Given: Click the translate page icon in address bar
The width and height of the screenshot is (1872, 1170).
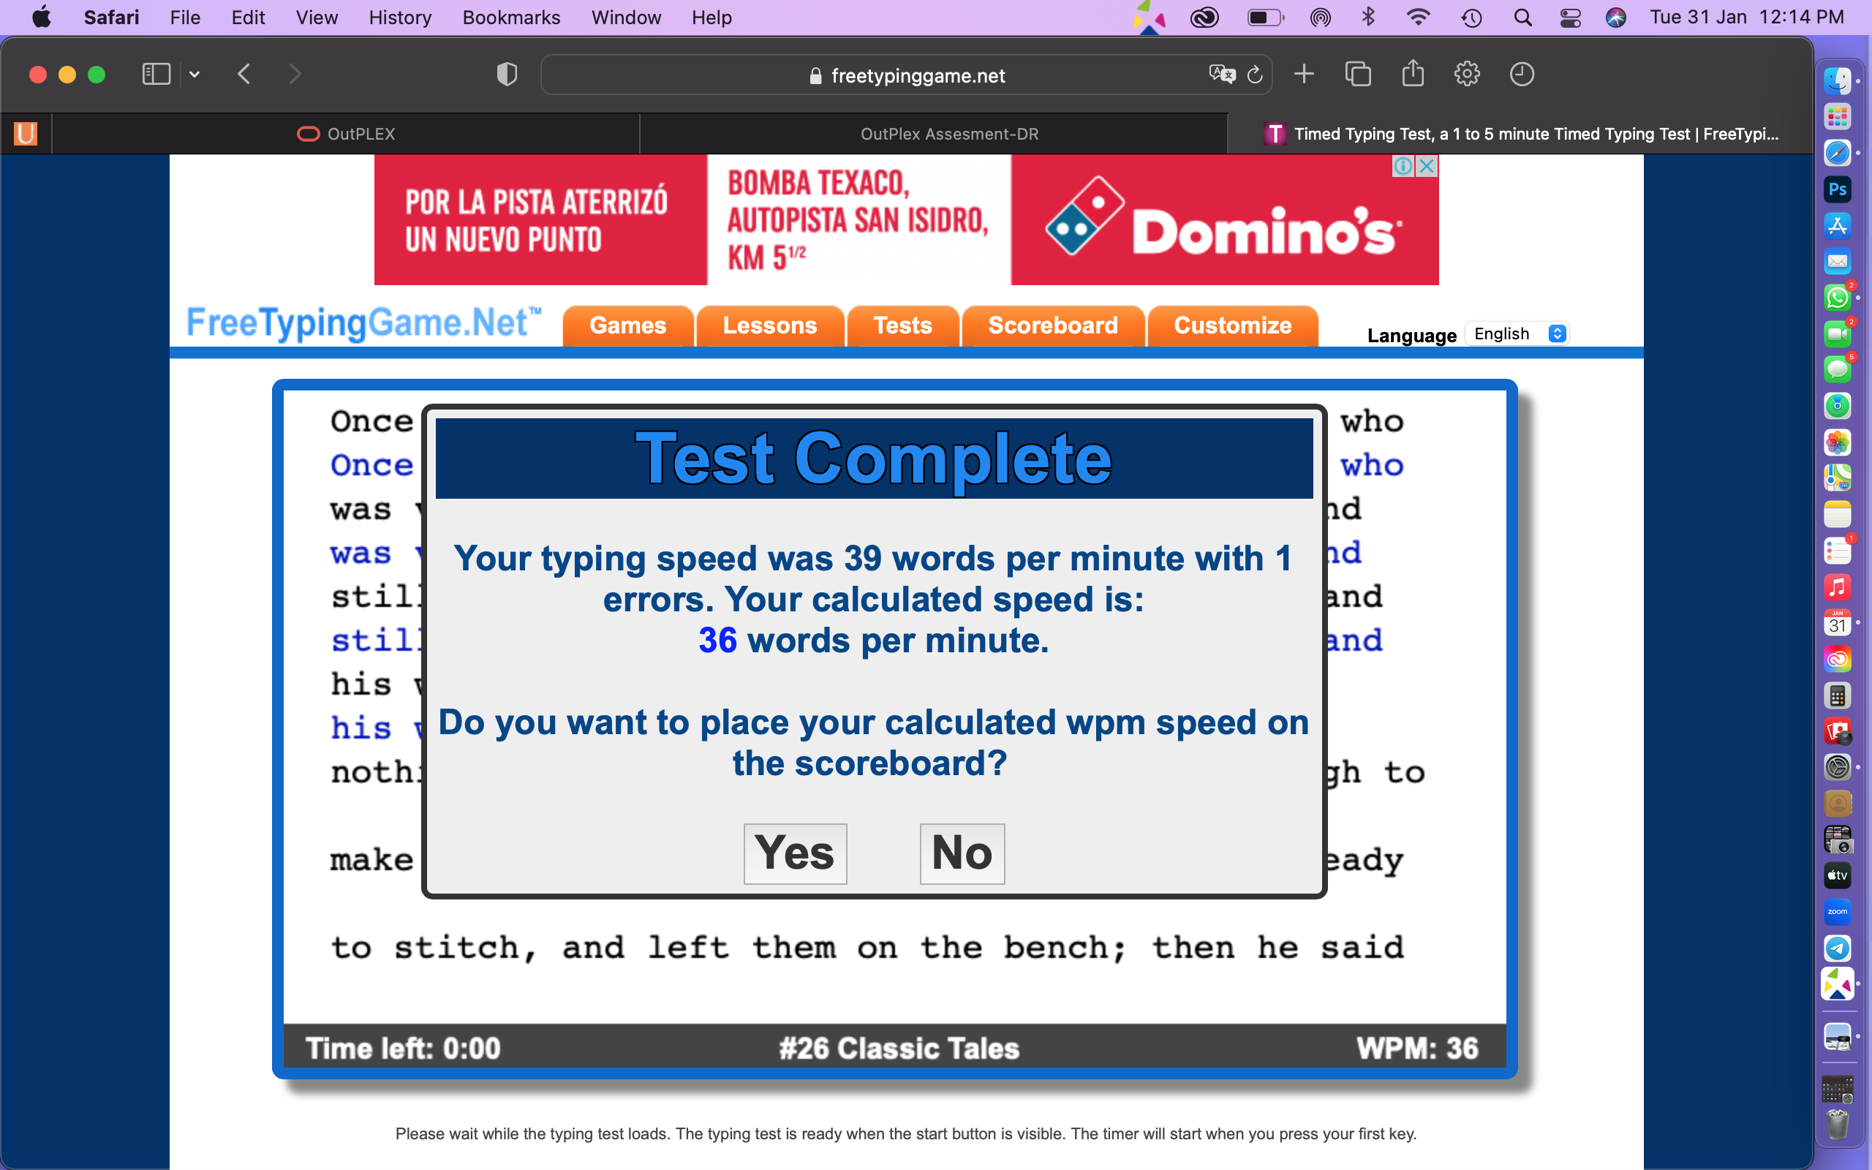Looking at the screenshot, I should pyautogui.click(x=1221, y=75).
